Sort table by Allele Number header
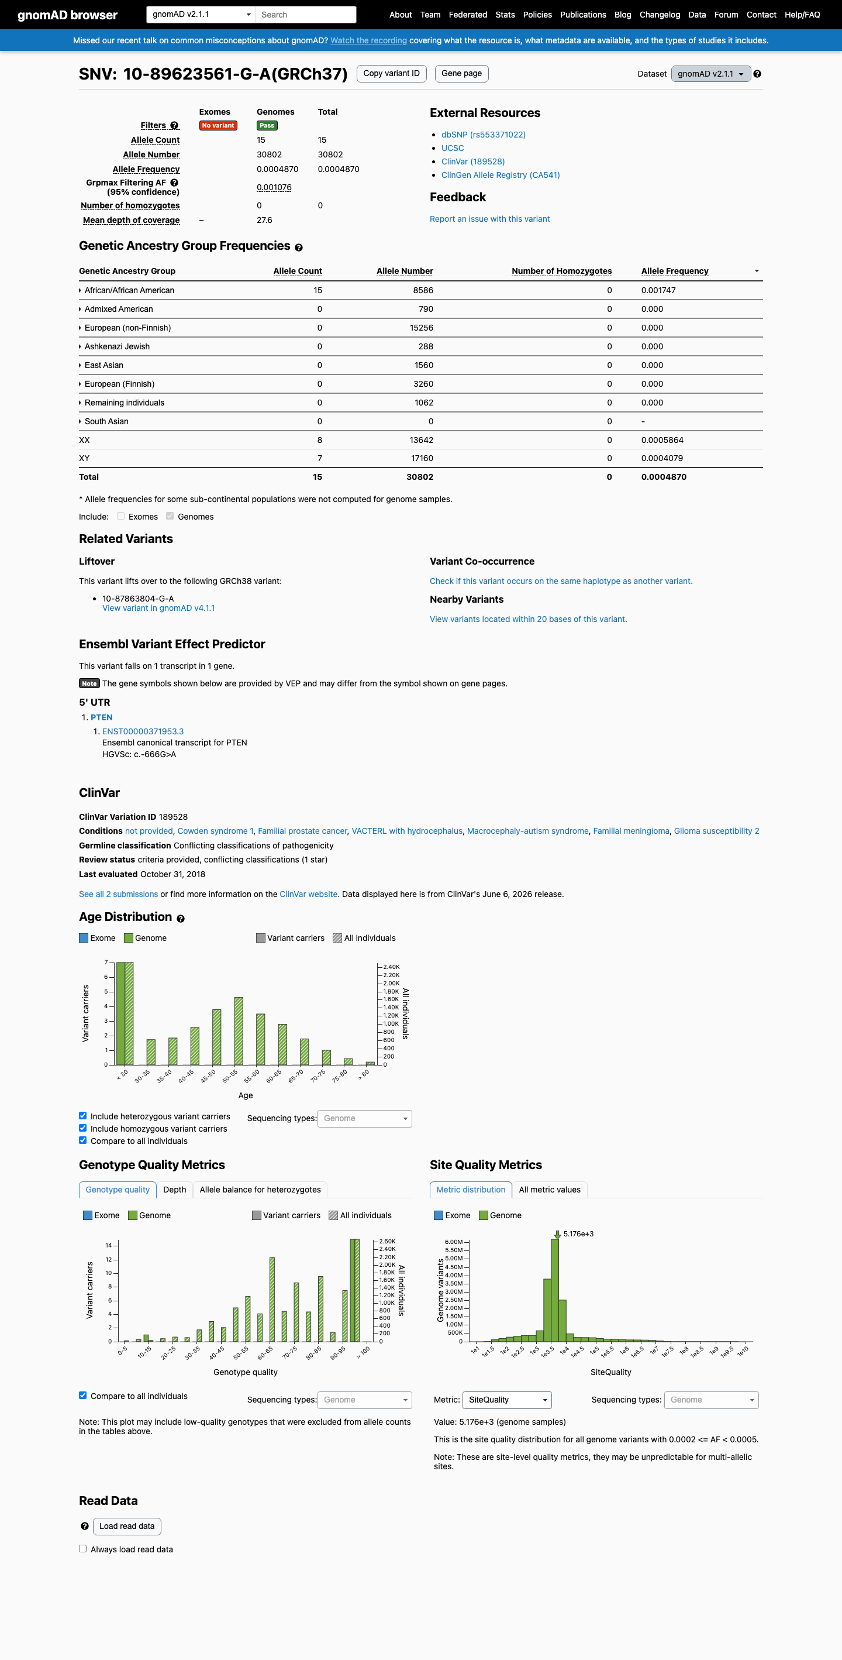This screenshot has width=842, height=1660. [x=404, y=271]
